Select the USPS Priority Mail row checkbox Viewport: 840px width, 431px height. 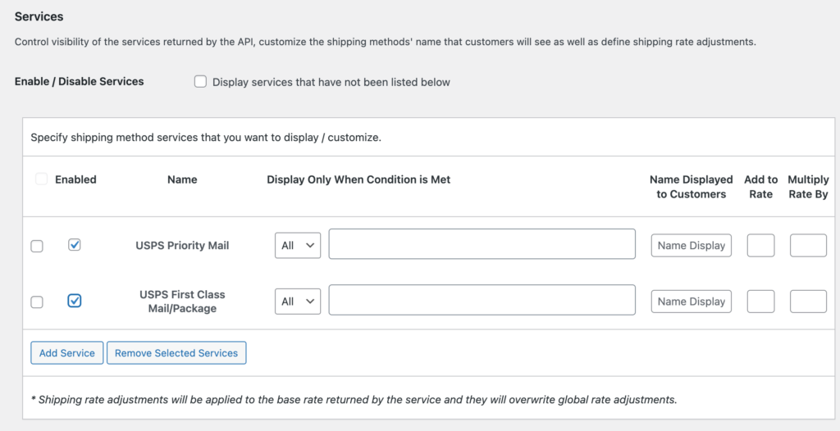coord(37,246)
